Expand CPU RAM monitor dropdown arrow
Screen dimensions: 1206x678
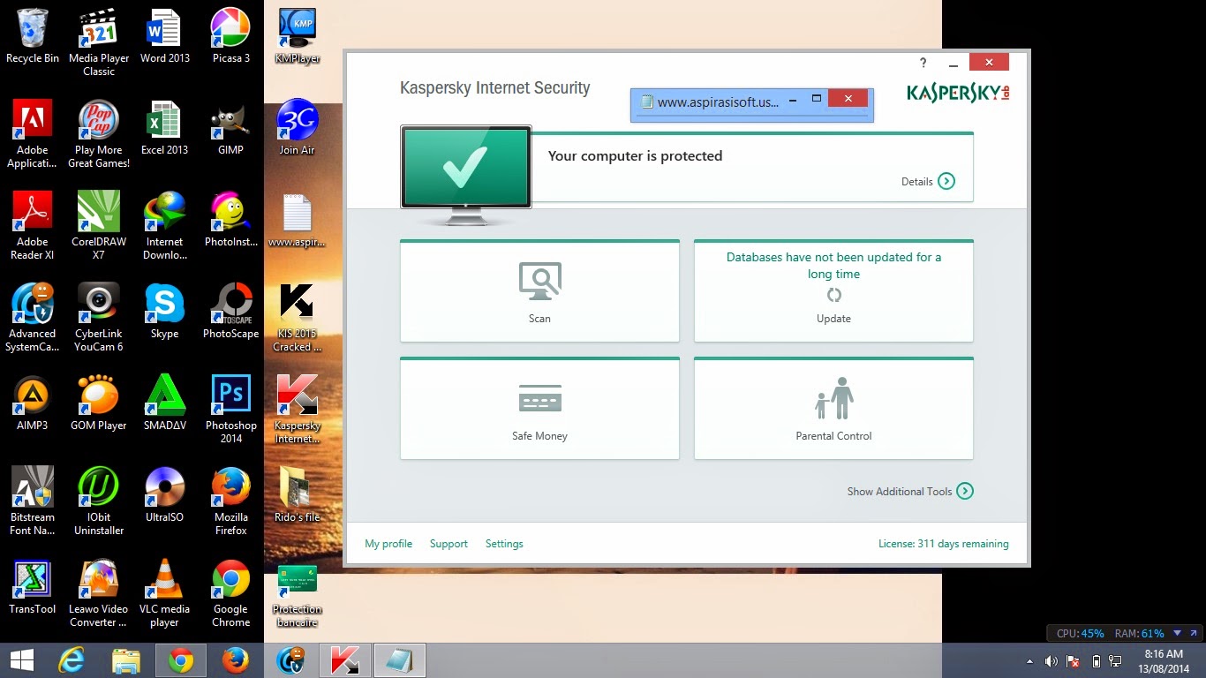tap(1177, 633)
